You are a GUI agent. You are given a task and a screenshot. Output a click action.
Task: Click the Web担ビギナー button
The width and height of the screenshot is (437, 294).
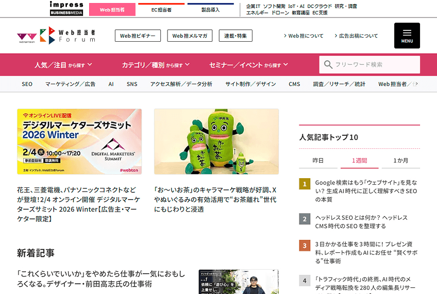point(138,36)
